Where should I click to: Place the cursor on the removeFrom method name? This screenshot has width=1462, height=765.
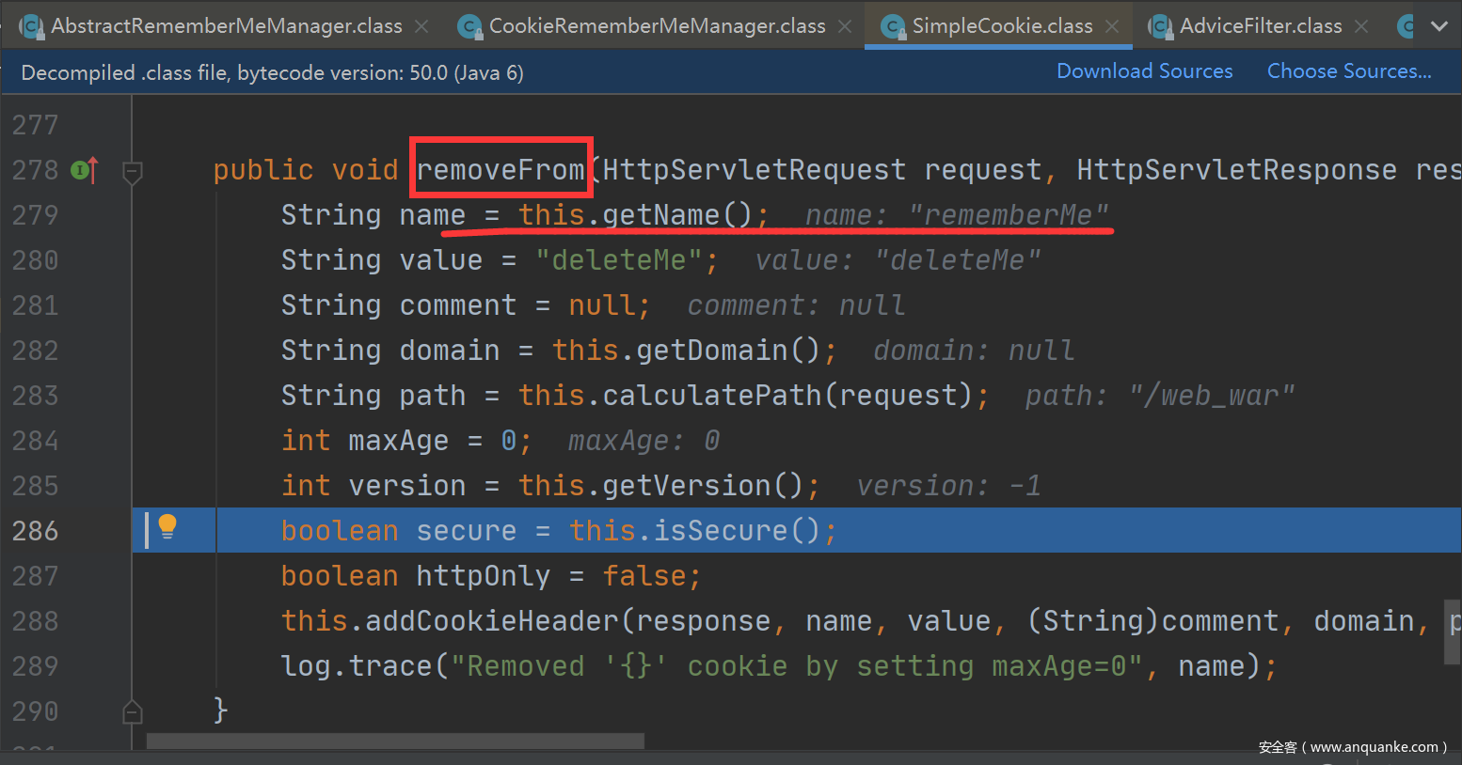pyautogui.click(x=501, y=170)
